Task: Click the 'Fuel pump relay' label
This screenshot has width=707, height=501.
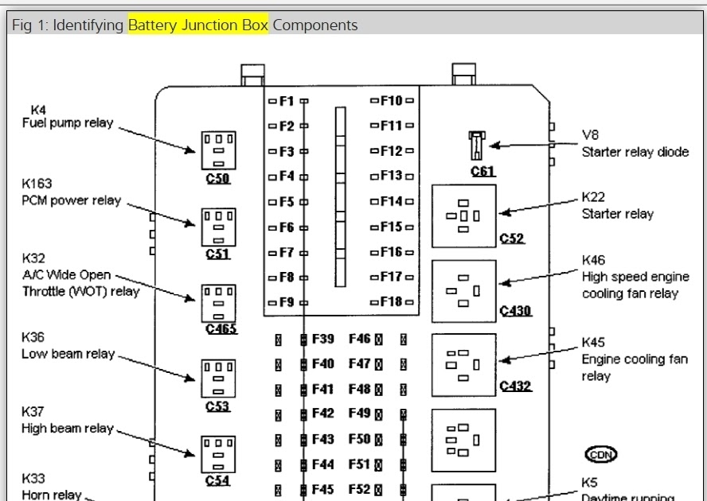Action: (x=68, y=123)
